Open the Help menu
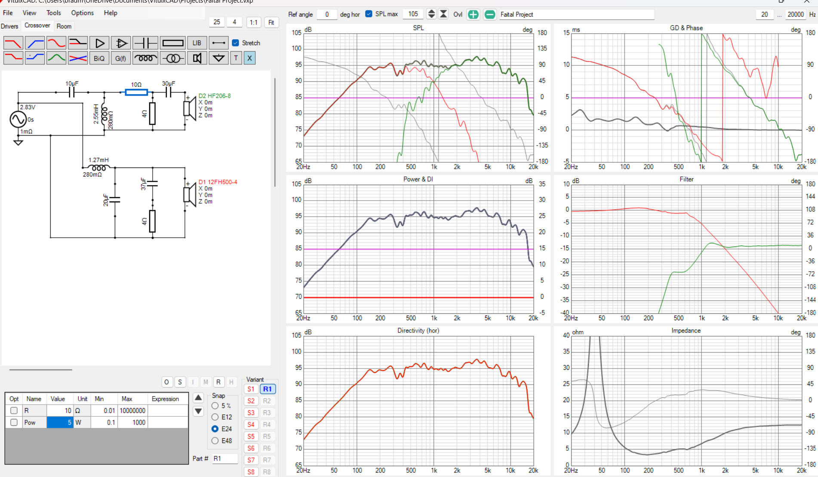Image resolution: width=818 pixels, height=477 pixels. (111, 12)
